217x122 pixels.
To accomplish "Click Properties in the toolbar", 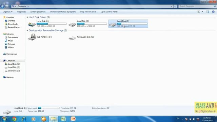I will [21, 12].
